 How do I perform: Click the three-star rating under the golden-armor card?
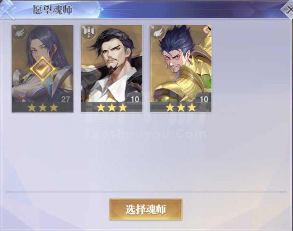(181, 107)
